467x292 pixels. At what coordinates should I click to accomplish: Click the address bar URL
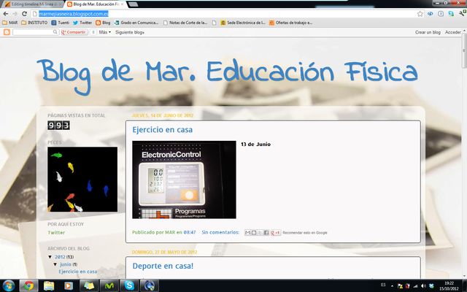click(x=74, y=14)
